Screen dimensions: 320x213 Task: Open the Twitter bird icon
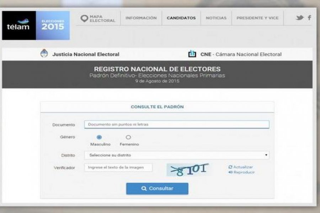300,18
